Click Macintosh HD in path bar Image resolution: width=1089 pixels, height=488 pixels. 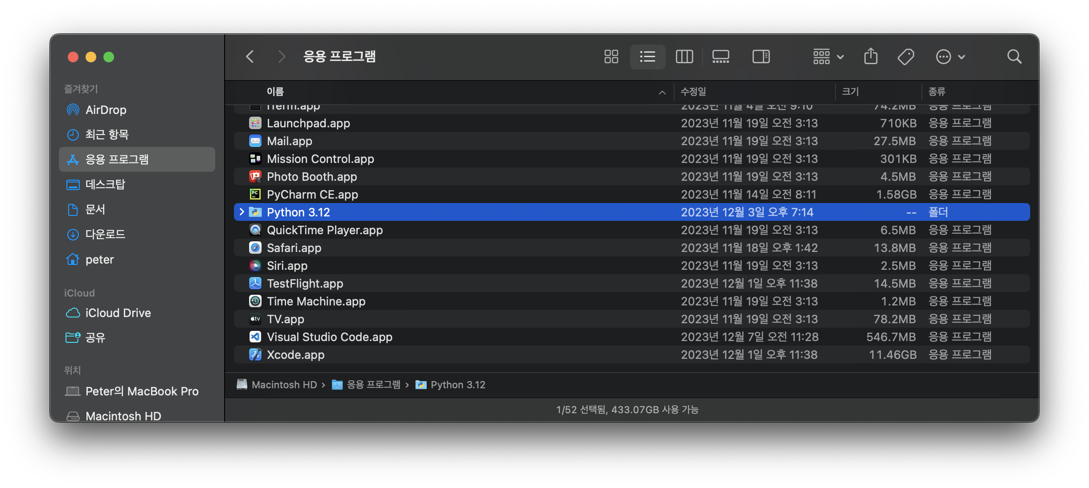point(284,385)
